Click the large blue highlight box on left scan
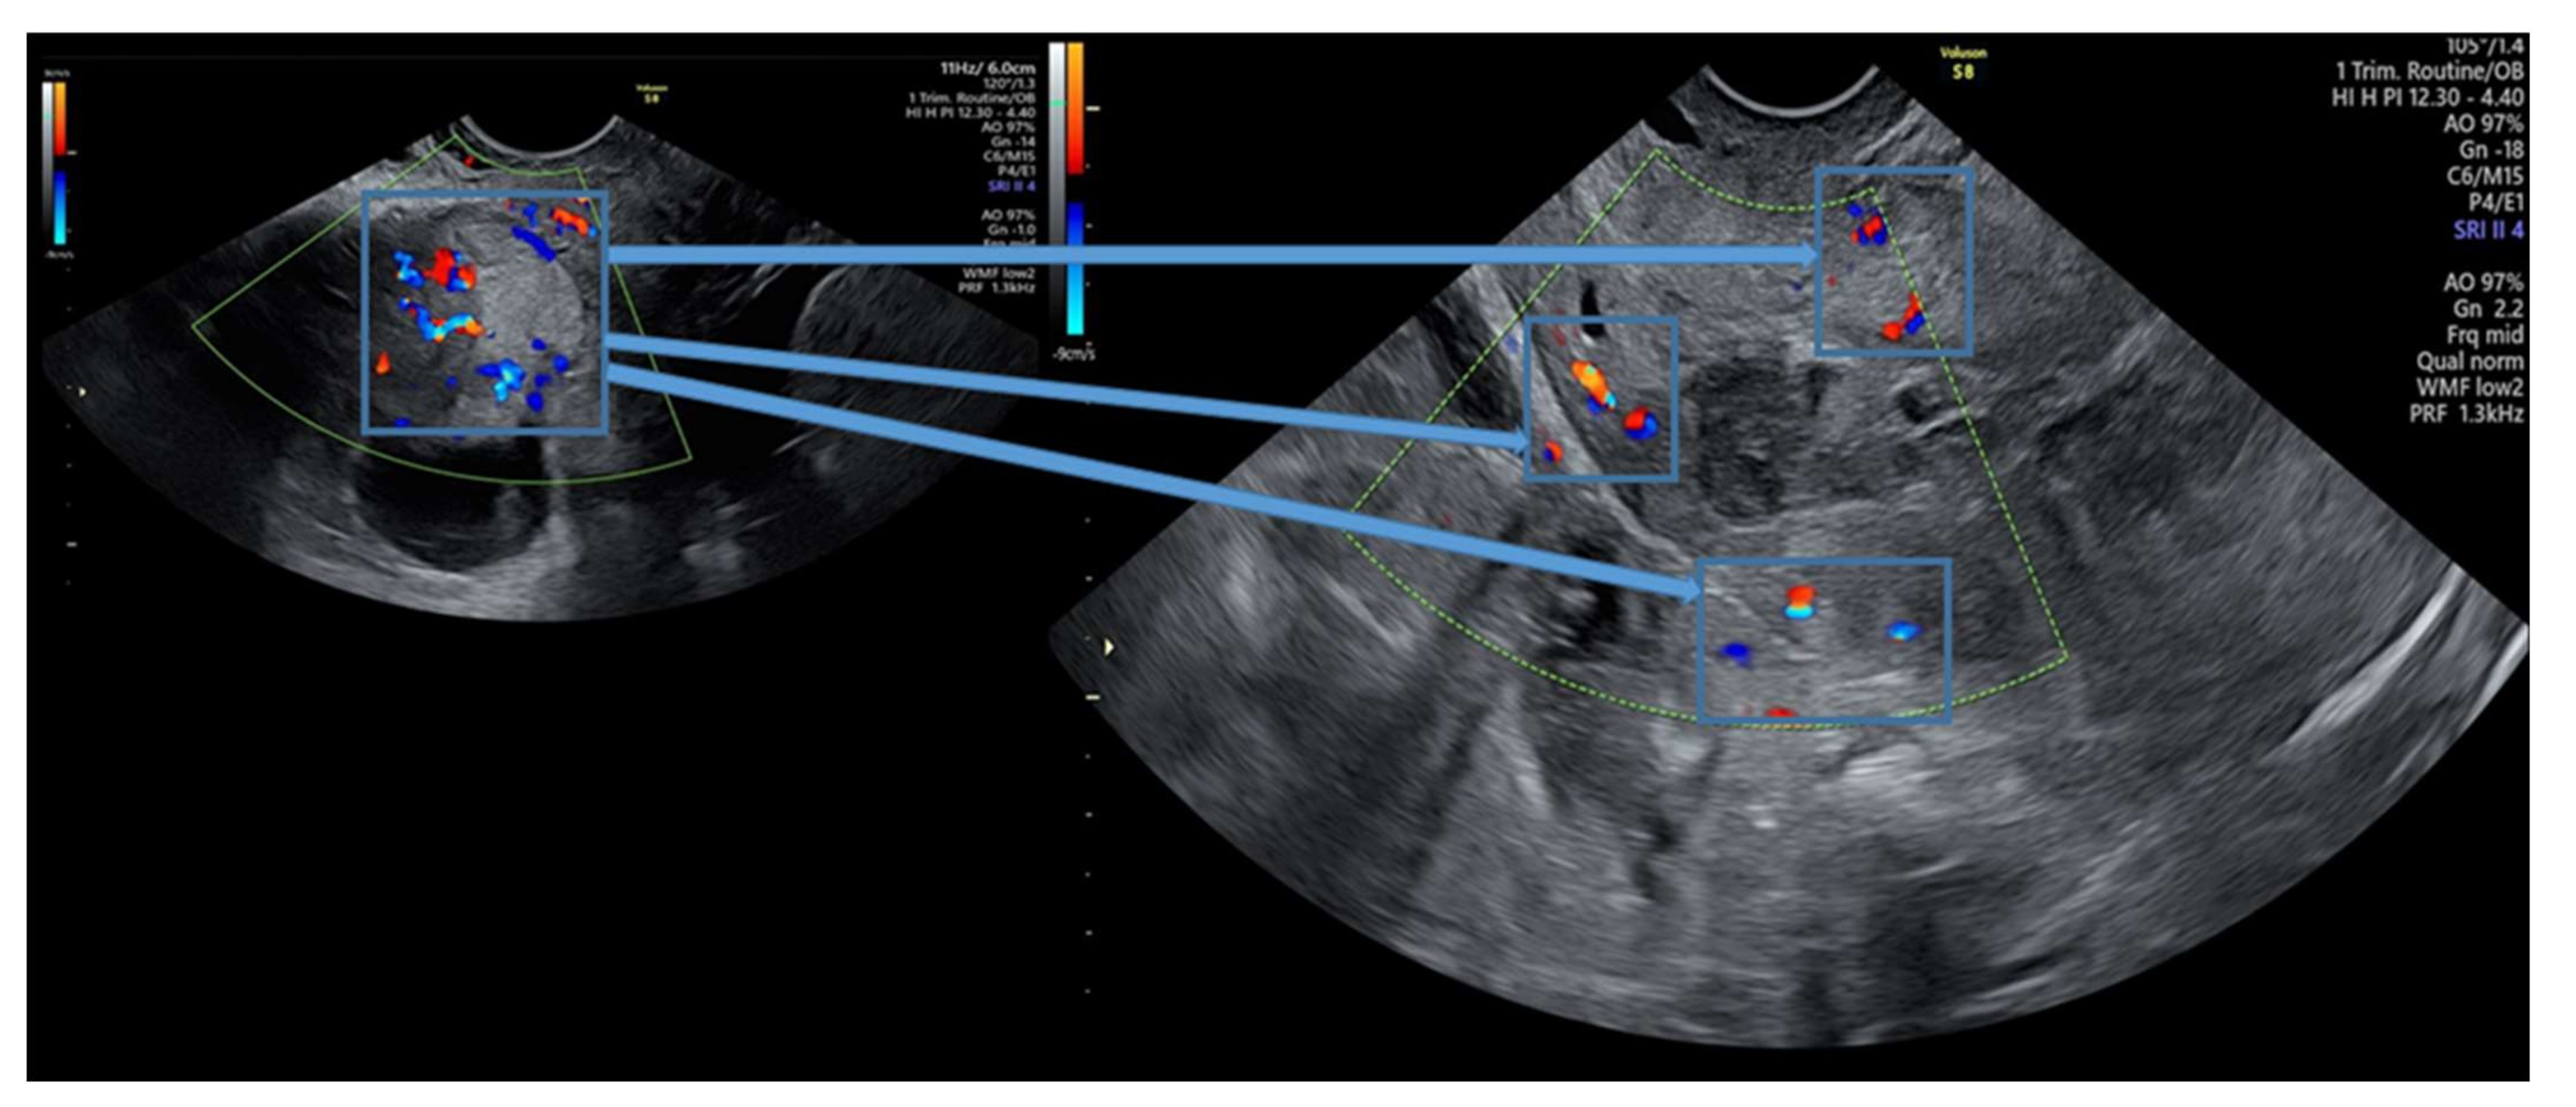Viewport: 2576px width, 1107px height. (x=485, y=312)
